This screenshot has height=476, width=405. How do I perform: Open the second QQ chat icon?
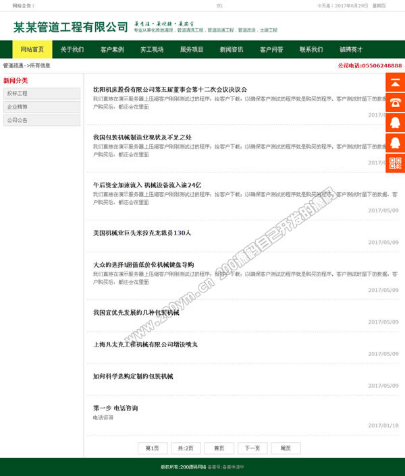[396, 143]
